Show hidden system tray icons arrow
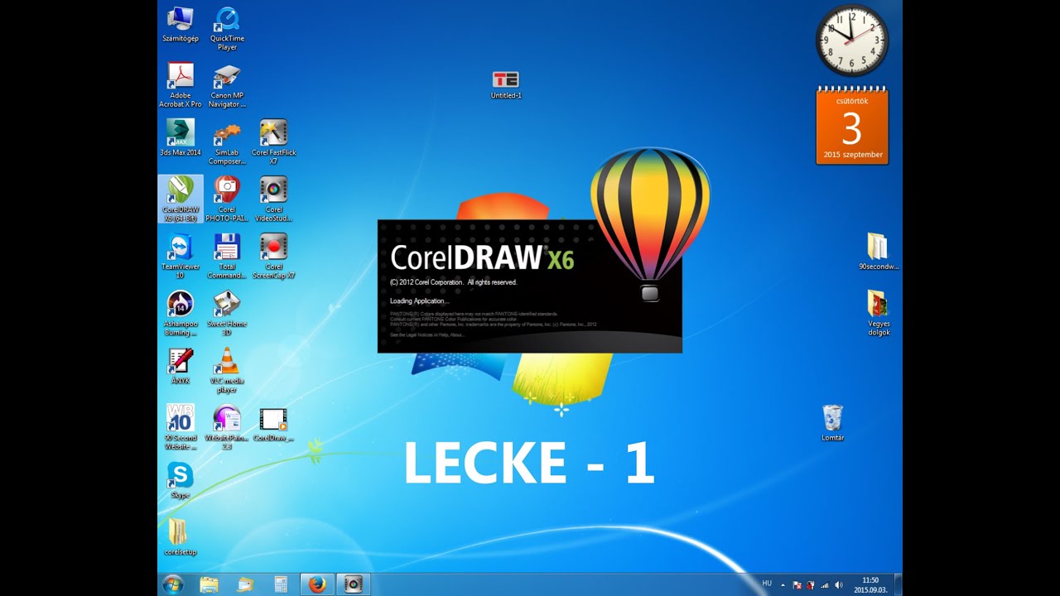Image resolution: width=1060 pixels, height=596 pixels. click(x=783, y=584)
